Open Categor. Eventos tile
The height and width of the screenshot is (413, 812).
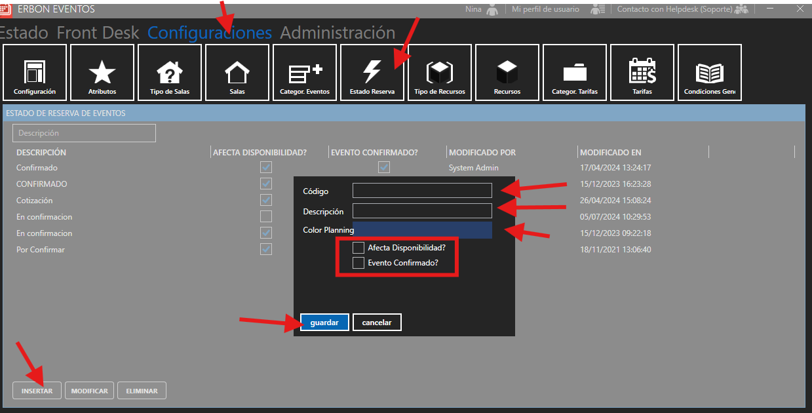click(x=305, y=71)
